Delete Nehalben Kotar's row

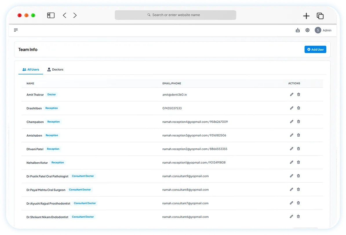tap(298, 162)
